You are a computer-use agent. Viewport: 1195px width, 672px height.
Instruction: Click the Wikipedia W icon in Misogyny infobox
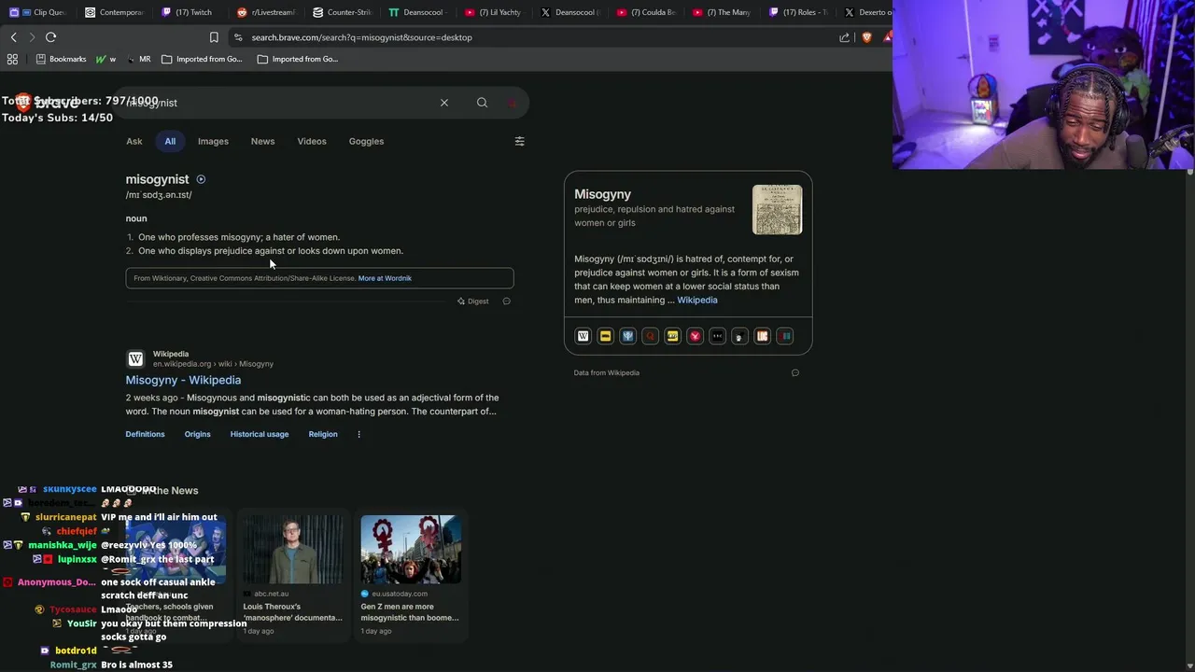coord(583,336)
